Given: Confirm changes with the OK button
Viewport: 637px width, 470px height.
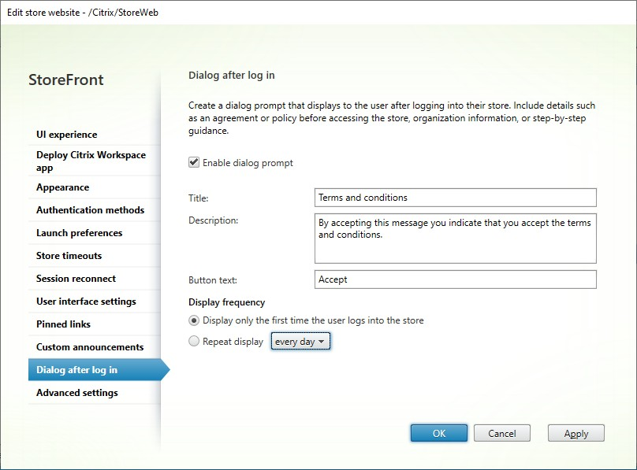Looking at the screenshot, I should [x=438, y=433].
